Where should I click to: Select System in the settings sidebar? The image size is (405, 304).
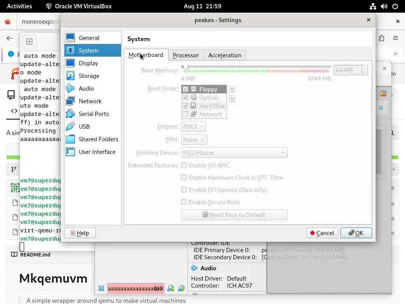[x=93, y=50]
